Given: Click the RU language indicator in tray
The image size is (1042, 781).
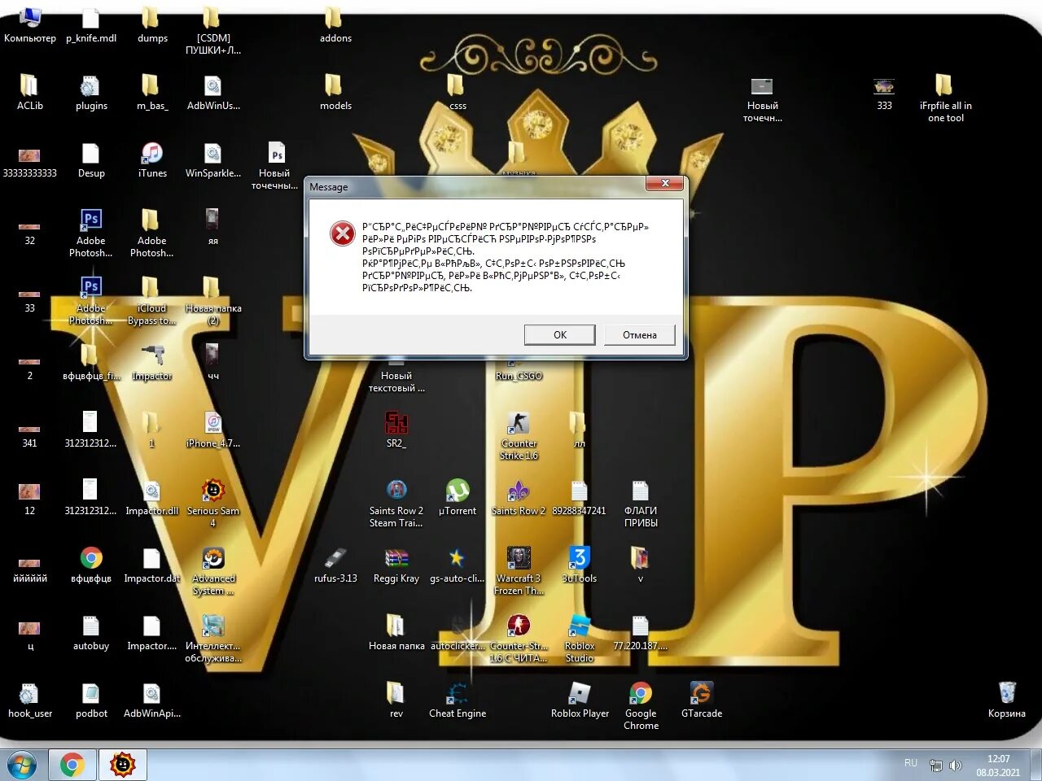Looking at the screenshot, I should tap(911, 763).
